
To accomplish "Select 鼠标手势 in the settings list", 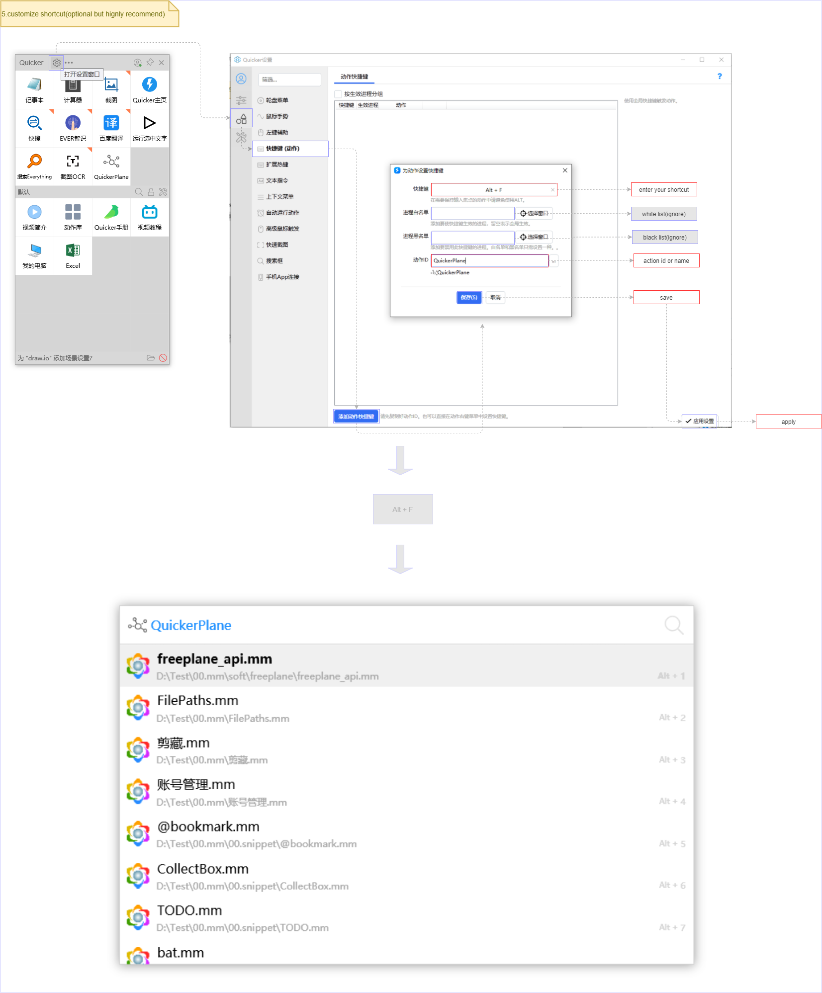I will pos(290,116).
